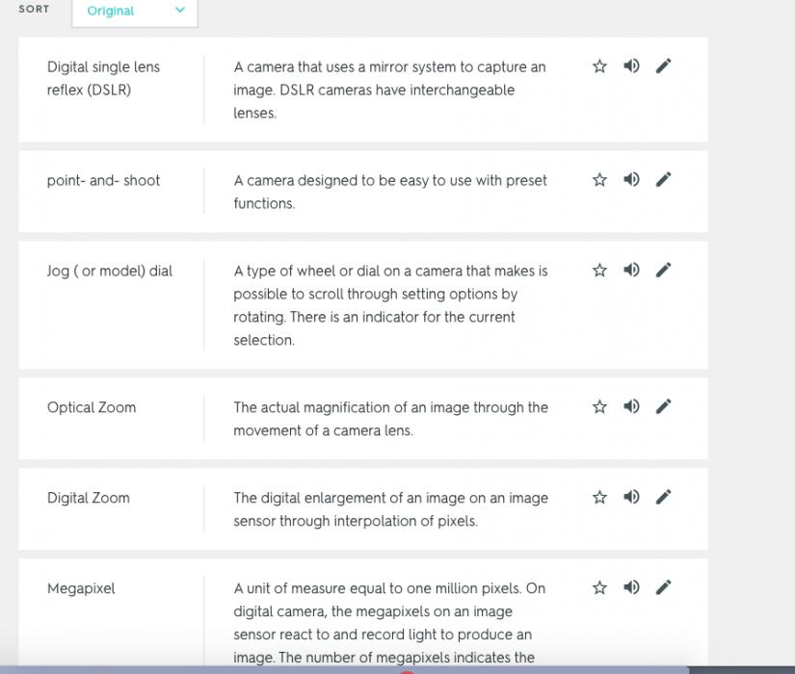Star the Megapixel term
795x674 pixels.
click(599, 588)
